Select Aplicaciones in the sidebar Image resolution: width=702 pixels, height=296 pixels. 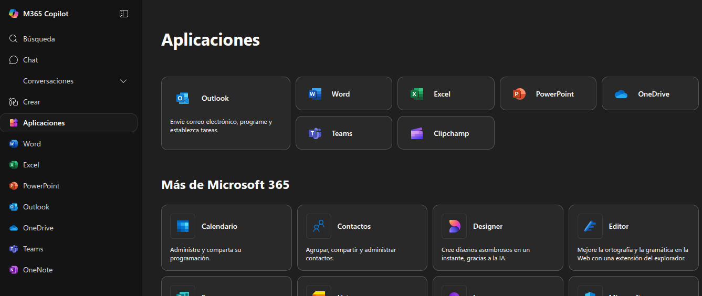click(44, 123)
